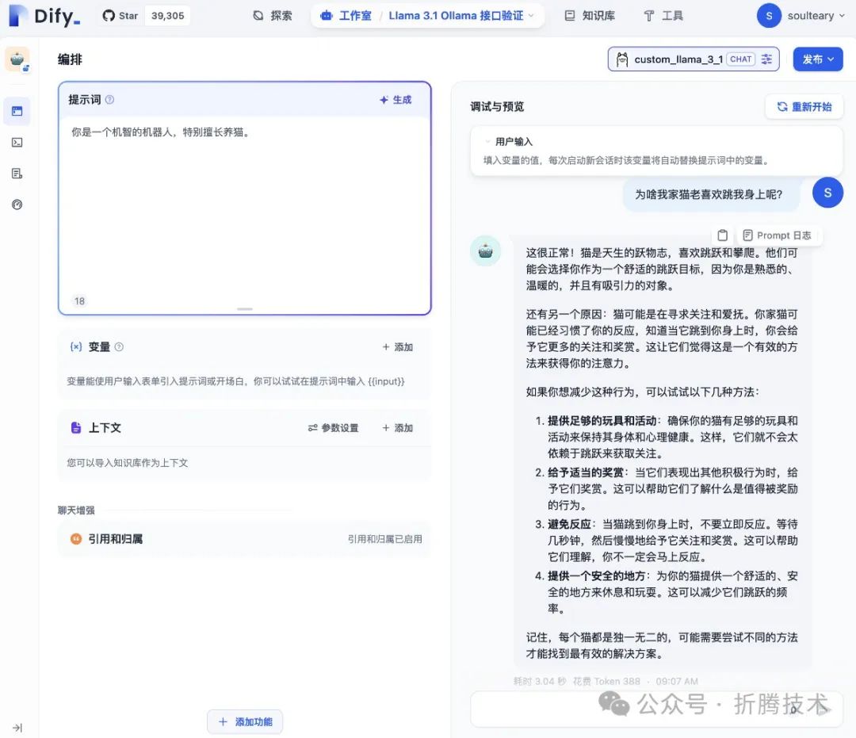Open the API access terminal icon

pyautogui.click(x=17, y=143)
